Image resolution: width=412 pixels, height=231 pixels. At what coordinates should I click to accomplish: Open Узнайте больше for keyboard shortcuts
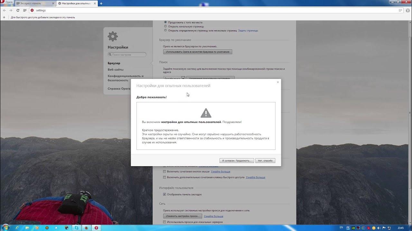(256, 177)
